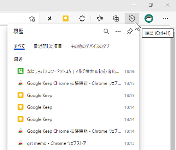Search history with magnifier icon

(x=106, y=31)
